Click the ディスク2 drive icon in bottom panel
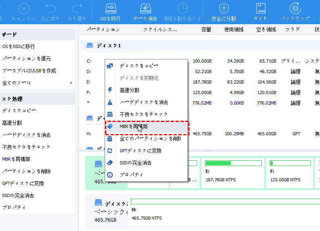This screenshot has height=231, width=320. click(x=98, y=202)
